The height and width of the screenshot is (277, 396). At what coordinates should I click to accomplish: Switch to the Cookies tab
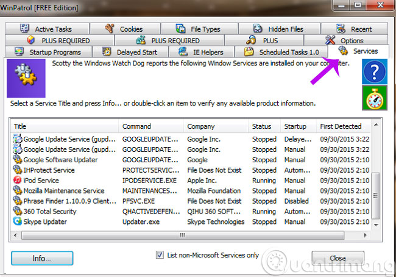126,29
